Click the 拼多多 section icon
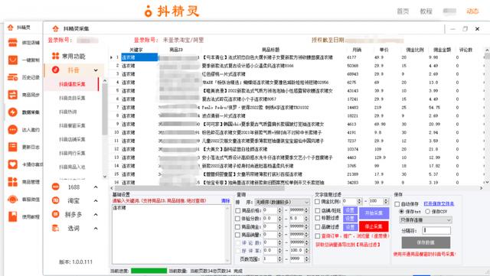This screenshot has width=490, height=276. pyautogui.click(x=56, y=214)
